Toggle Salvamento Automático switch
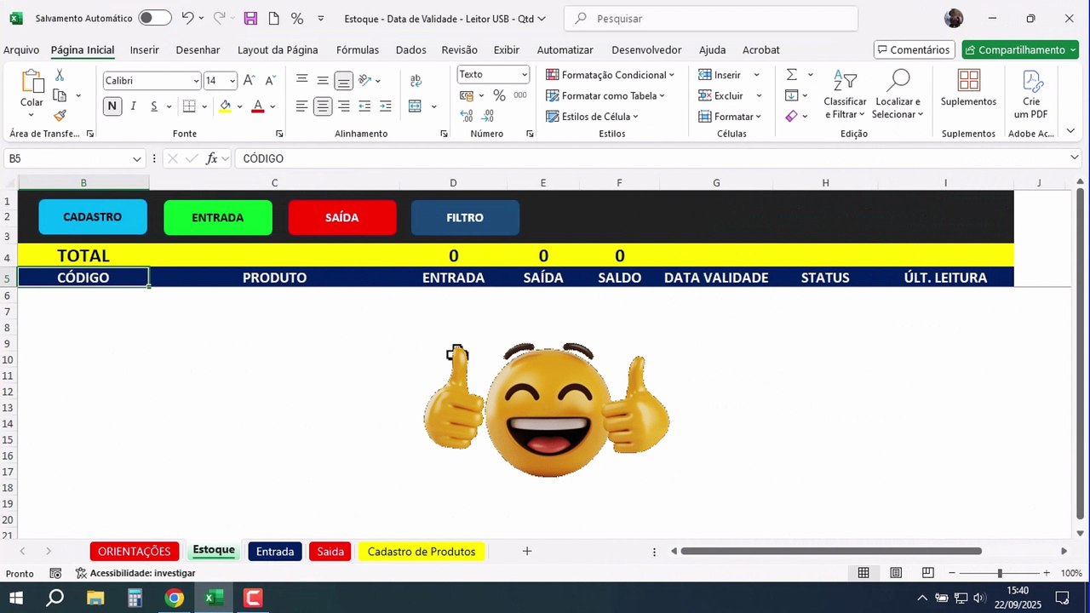 (x=155, y=18)
